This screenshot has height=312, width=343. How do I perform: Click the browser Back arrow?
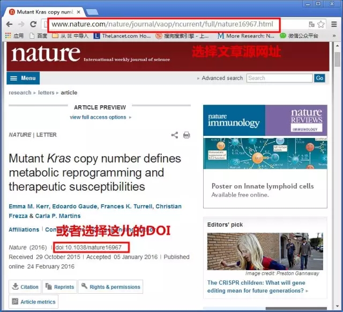[x=9, y=24]
